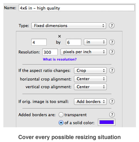
Task: Click the Name text field
Action: point(77,8)
